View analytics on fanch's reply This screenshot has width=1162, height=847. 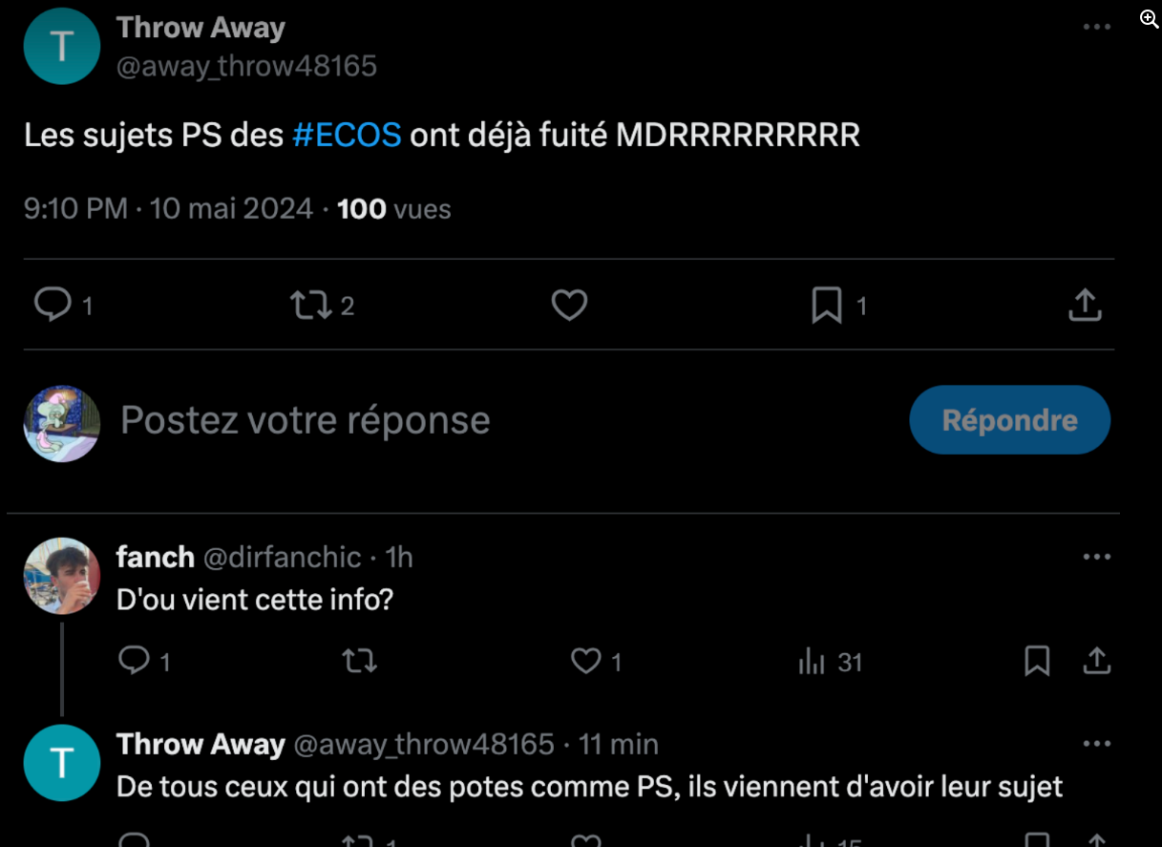tap(812, 661)
